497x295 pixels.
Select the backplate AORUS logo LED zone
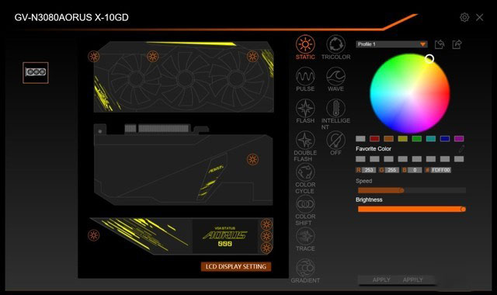point(252,159)
